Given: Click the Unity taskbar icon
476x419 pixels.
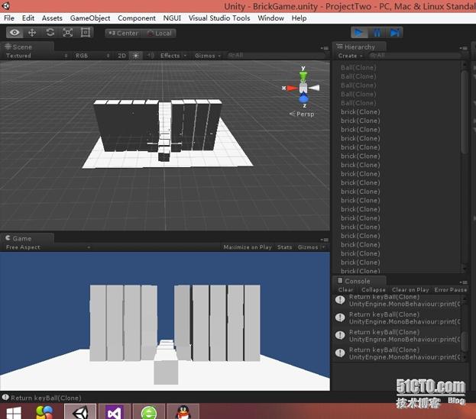Looking at the screenshot, I should tap(80, 411).
